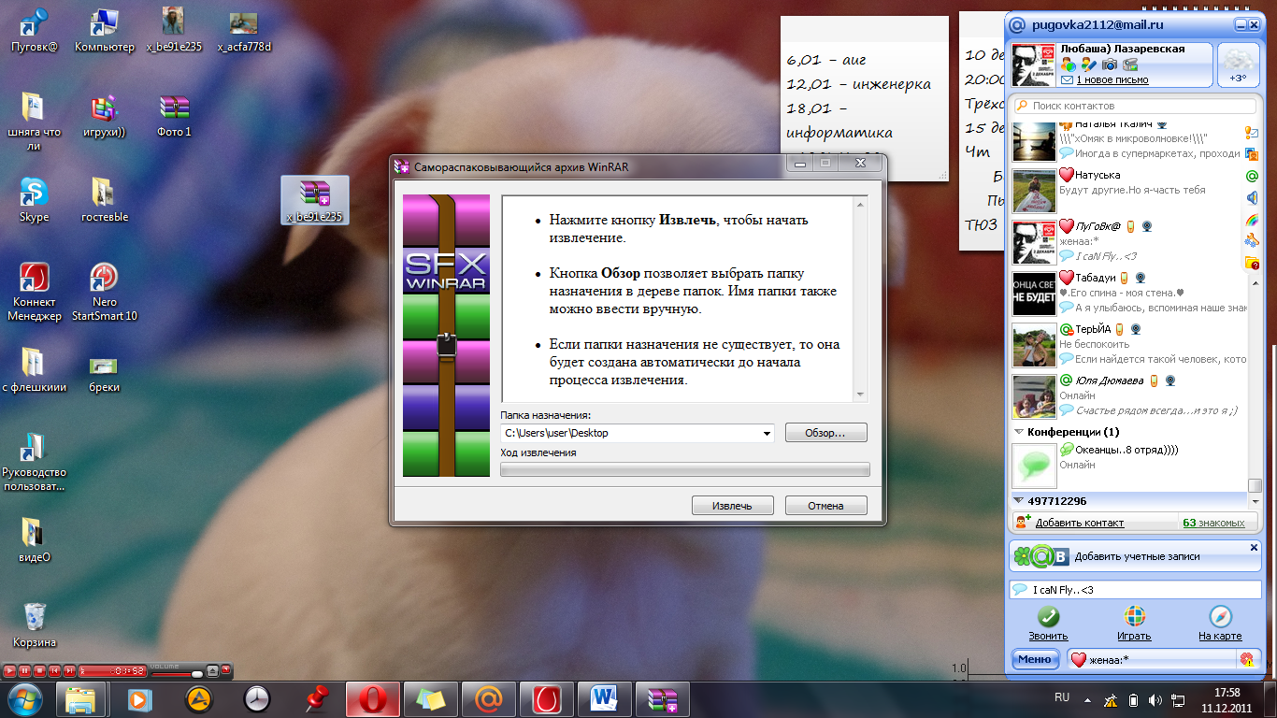Viewport: 1277px width, 718px height.
Task: Open AIMP player from the taskbar
Action: click(198, 698)
